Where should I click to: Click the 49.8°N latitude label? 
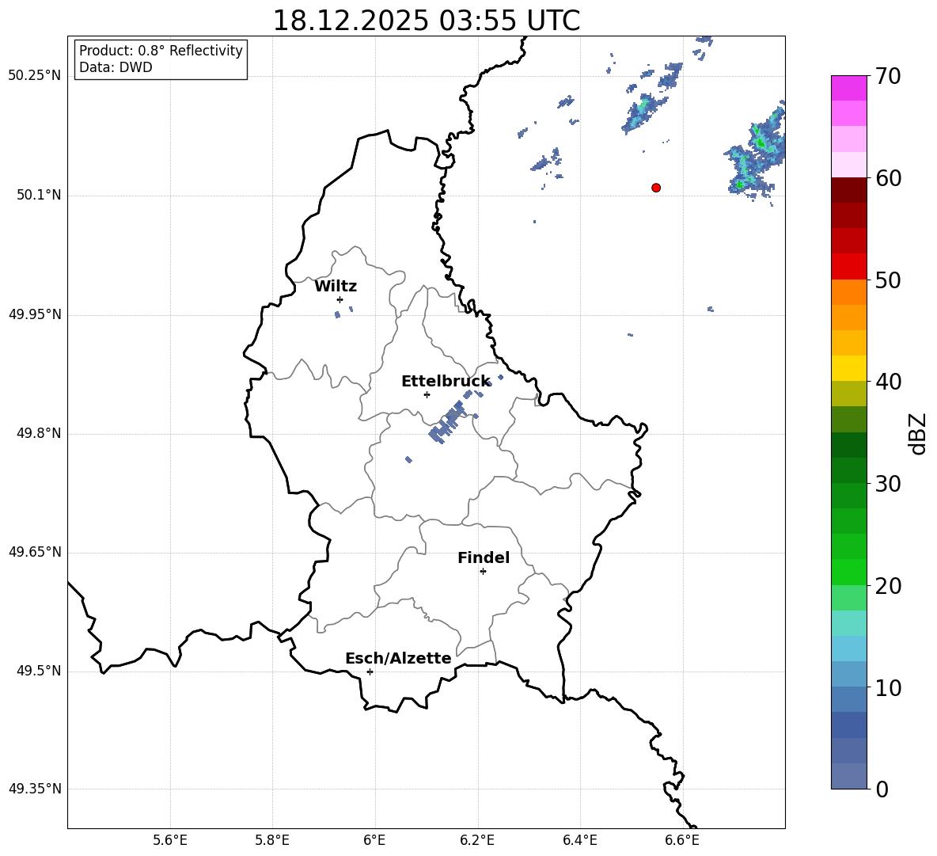[39, 433]
